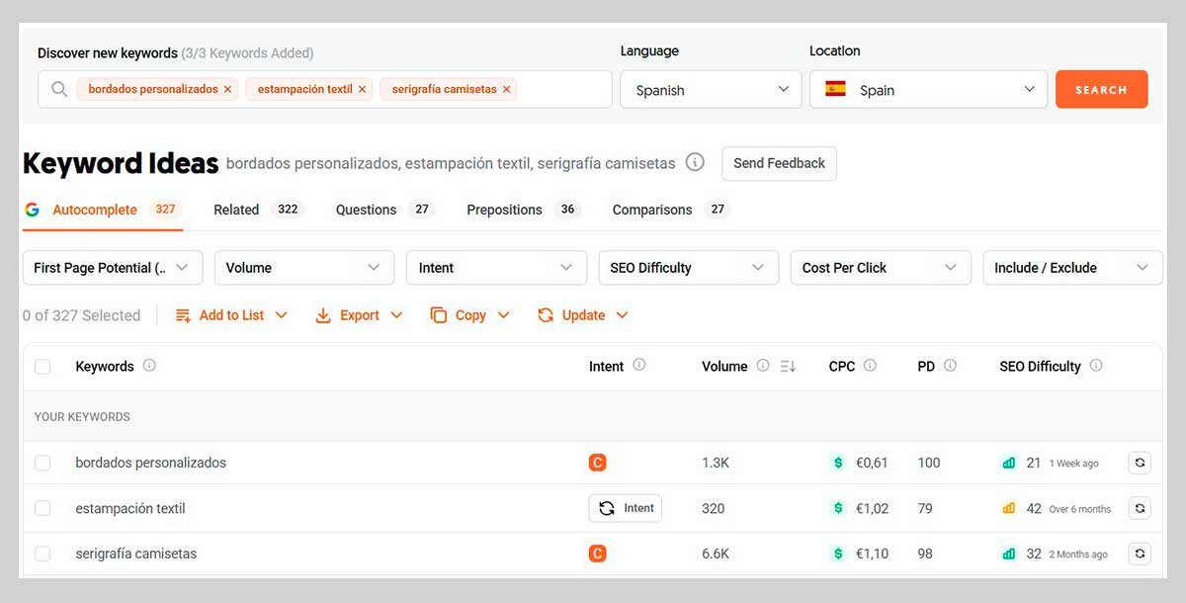
Task: Refresh data for 'bordados personalizados' row
Action: tap(1140, 463)
